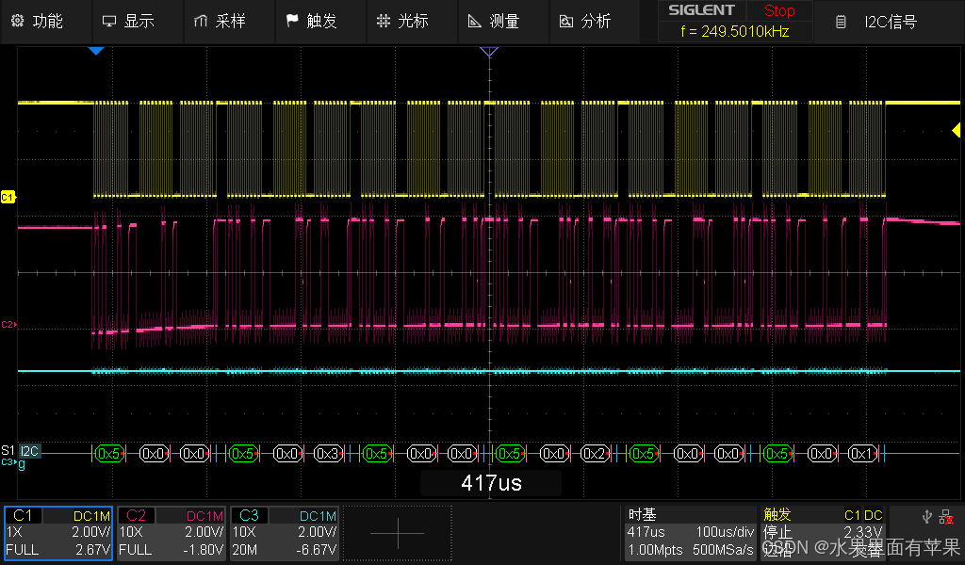
Task: Click the ruler triangle icon beside 测量
Action: click(474, 22)
